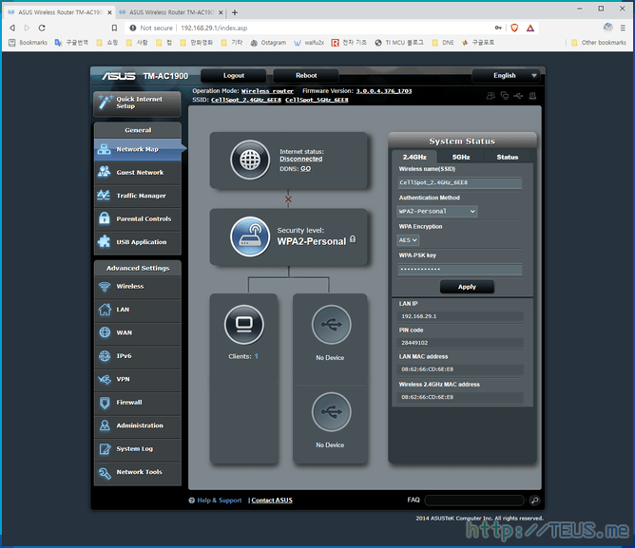Click the CellSpot_5GHz_6EE8 SSID link
635x548 pixels.
coord(317,100)
